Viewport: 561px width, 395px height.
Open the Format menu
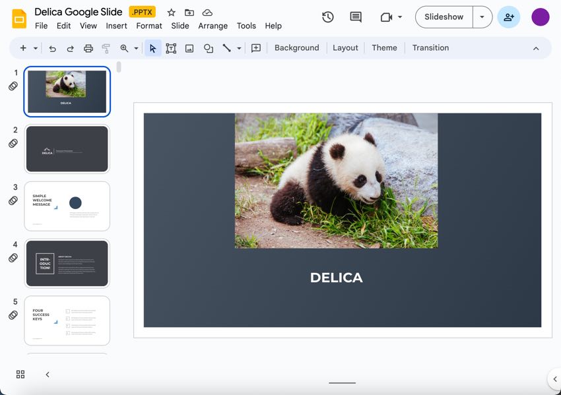[x=148, y=26]
